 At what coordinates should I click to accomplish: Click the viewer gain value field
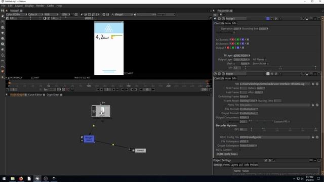(14, 18)
